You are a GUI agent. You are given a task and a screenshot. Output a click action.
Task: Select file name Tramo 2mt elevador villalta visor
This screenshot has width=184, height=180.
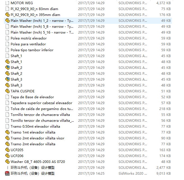coord(37,138)
